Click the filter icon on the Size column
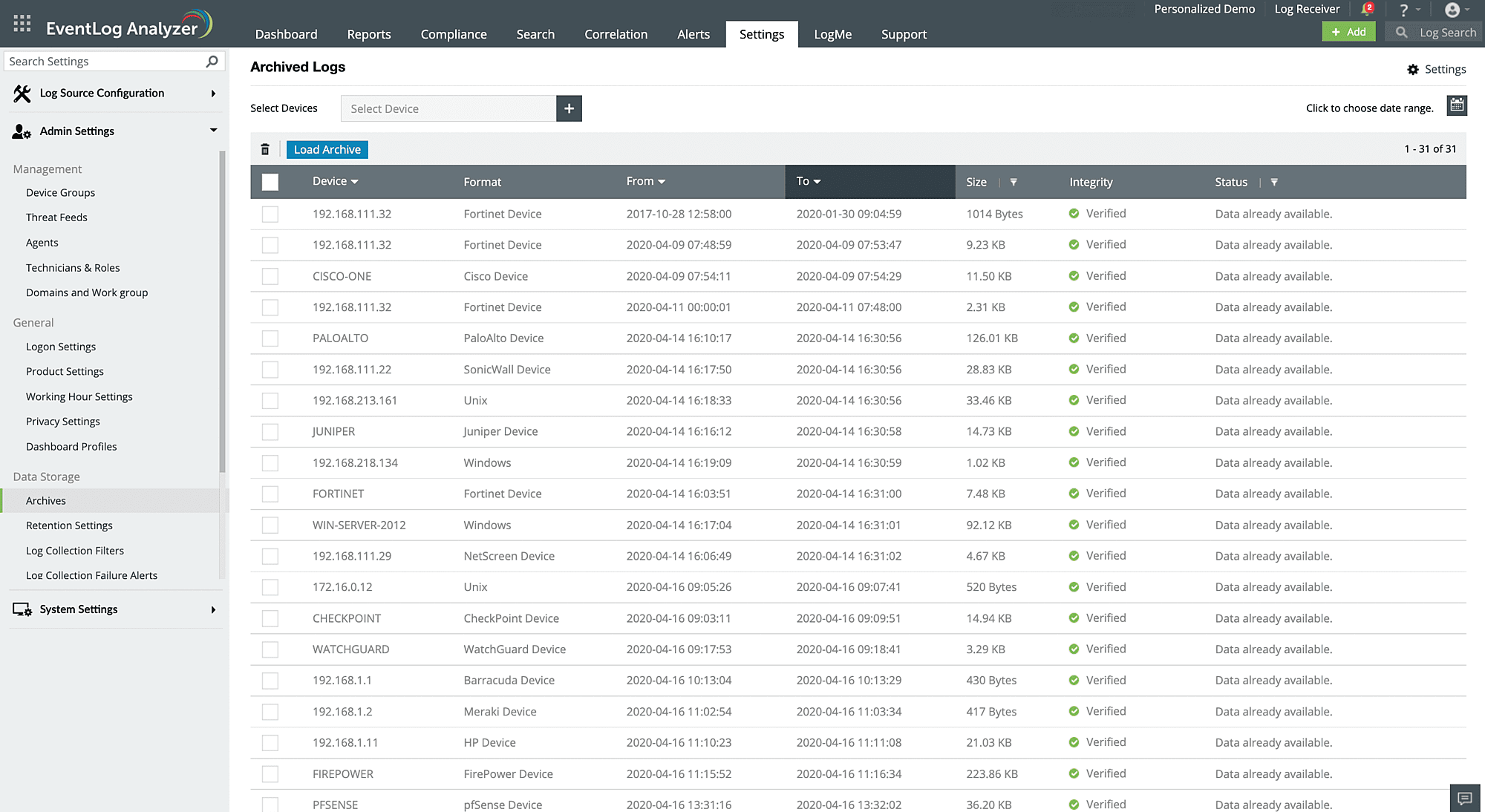The height and width of the screenshot is (812, 1485). pos(1014,182)
